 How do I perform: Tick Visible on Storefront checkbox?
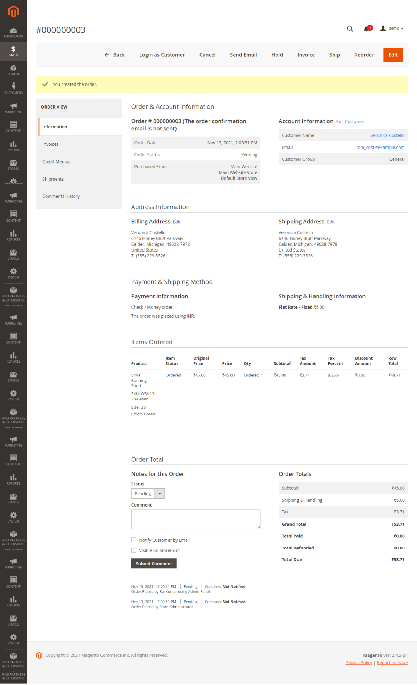point(134,550)
